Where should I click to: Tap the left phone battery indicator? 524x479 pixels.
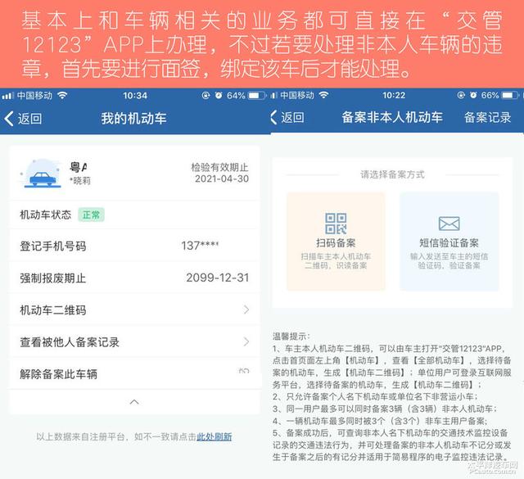(256, 96)
